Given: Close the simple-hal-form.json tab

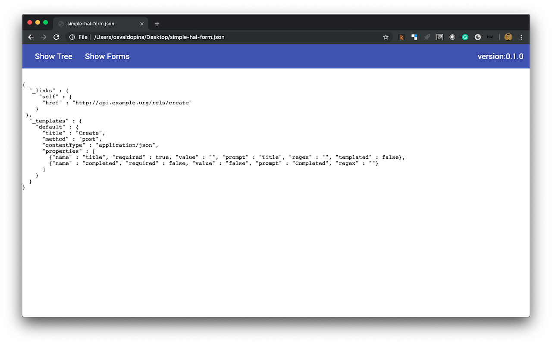Looking at the screenshot, I should point(142,24).
